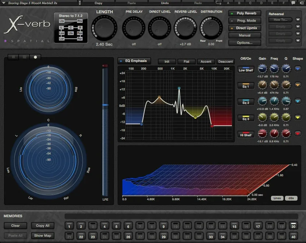This screenshot has height=243, width=306.
Task: Click the Low Shelf Freq knob
Action: (274, 69)
